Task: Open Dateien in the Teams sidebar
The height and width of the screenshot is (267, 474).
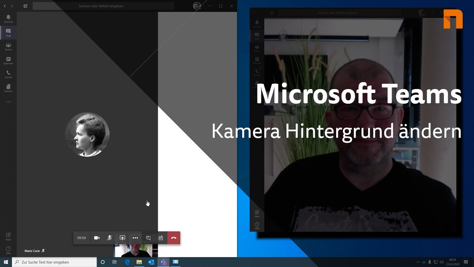Action: coord(8,88)
